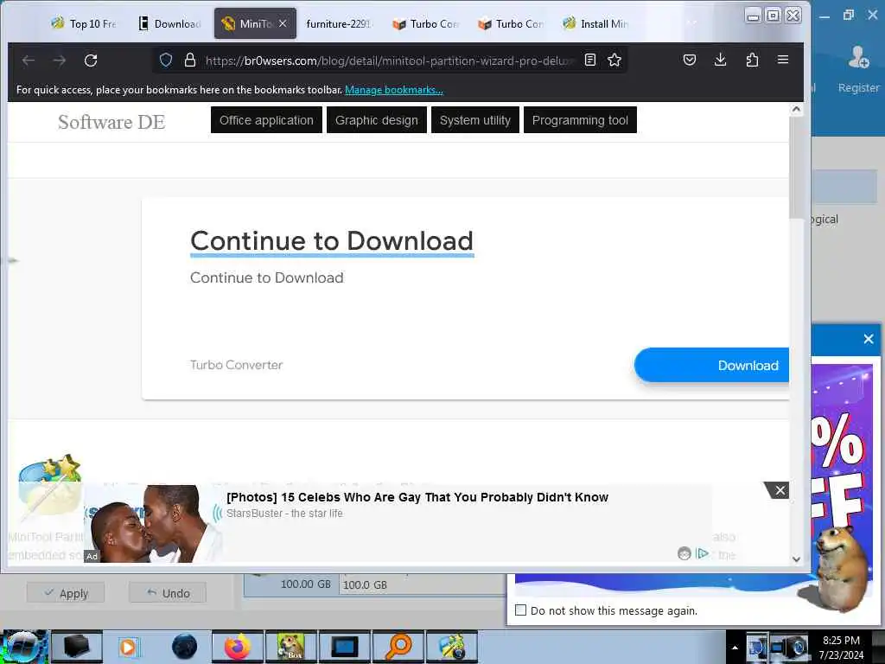The width and height of the screenshot is (885, 664).
Task: Close the MiniTool promo popup
Action: [x=868, y=339]
